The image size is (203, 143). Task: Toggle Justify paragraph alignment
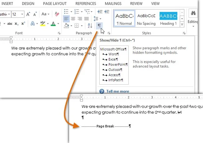[x=87, y=19]
